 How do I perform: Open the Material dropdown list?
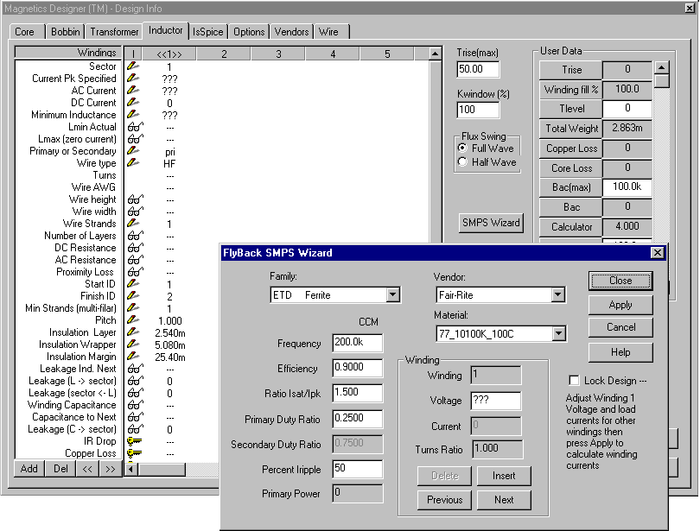coord(558,333)
